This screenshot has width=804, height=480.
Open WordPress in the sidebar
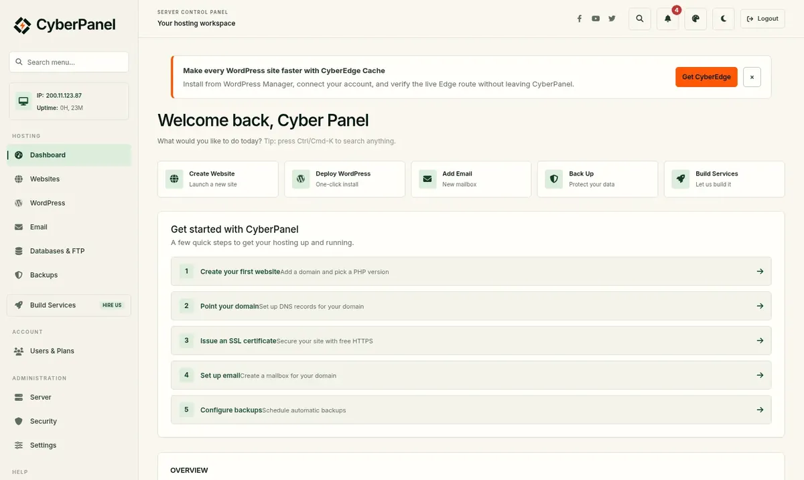tap(69, 203)
